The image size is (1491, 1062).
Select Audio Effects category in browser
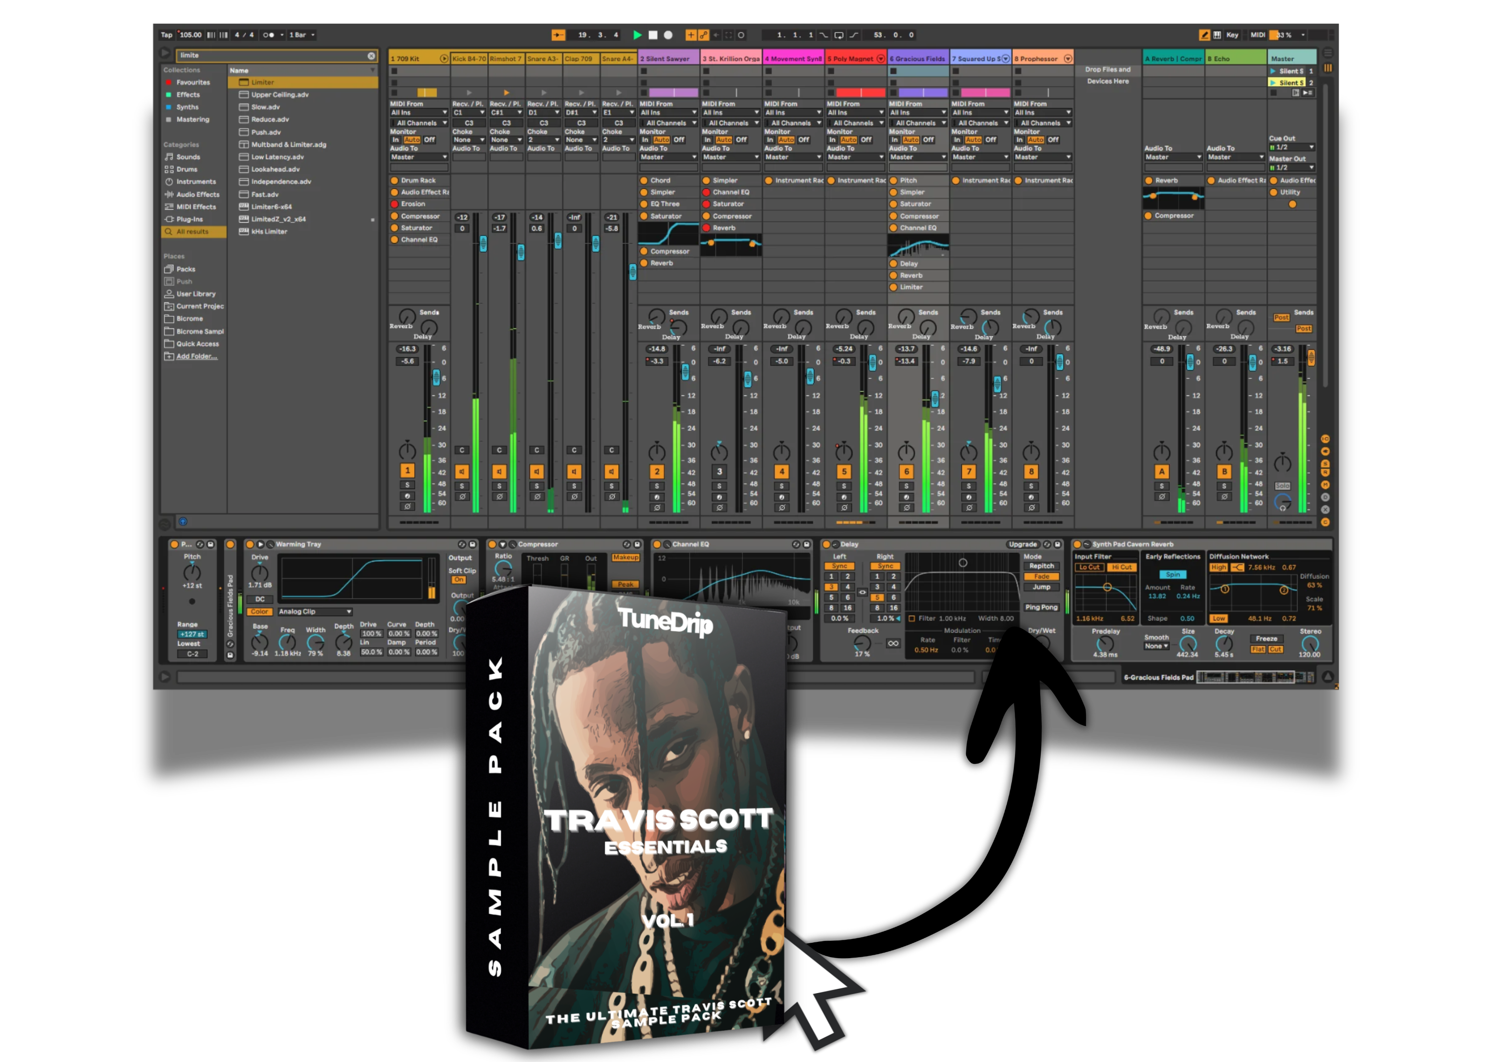tap(197, 195)
